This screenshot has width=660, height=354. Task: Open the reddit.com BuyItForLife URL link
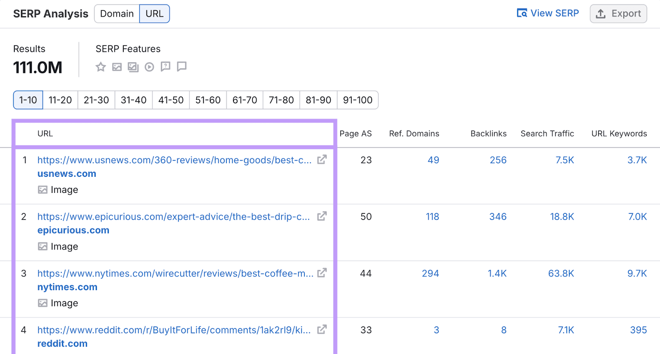174,330
